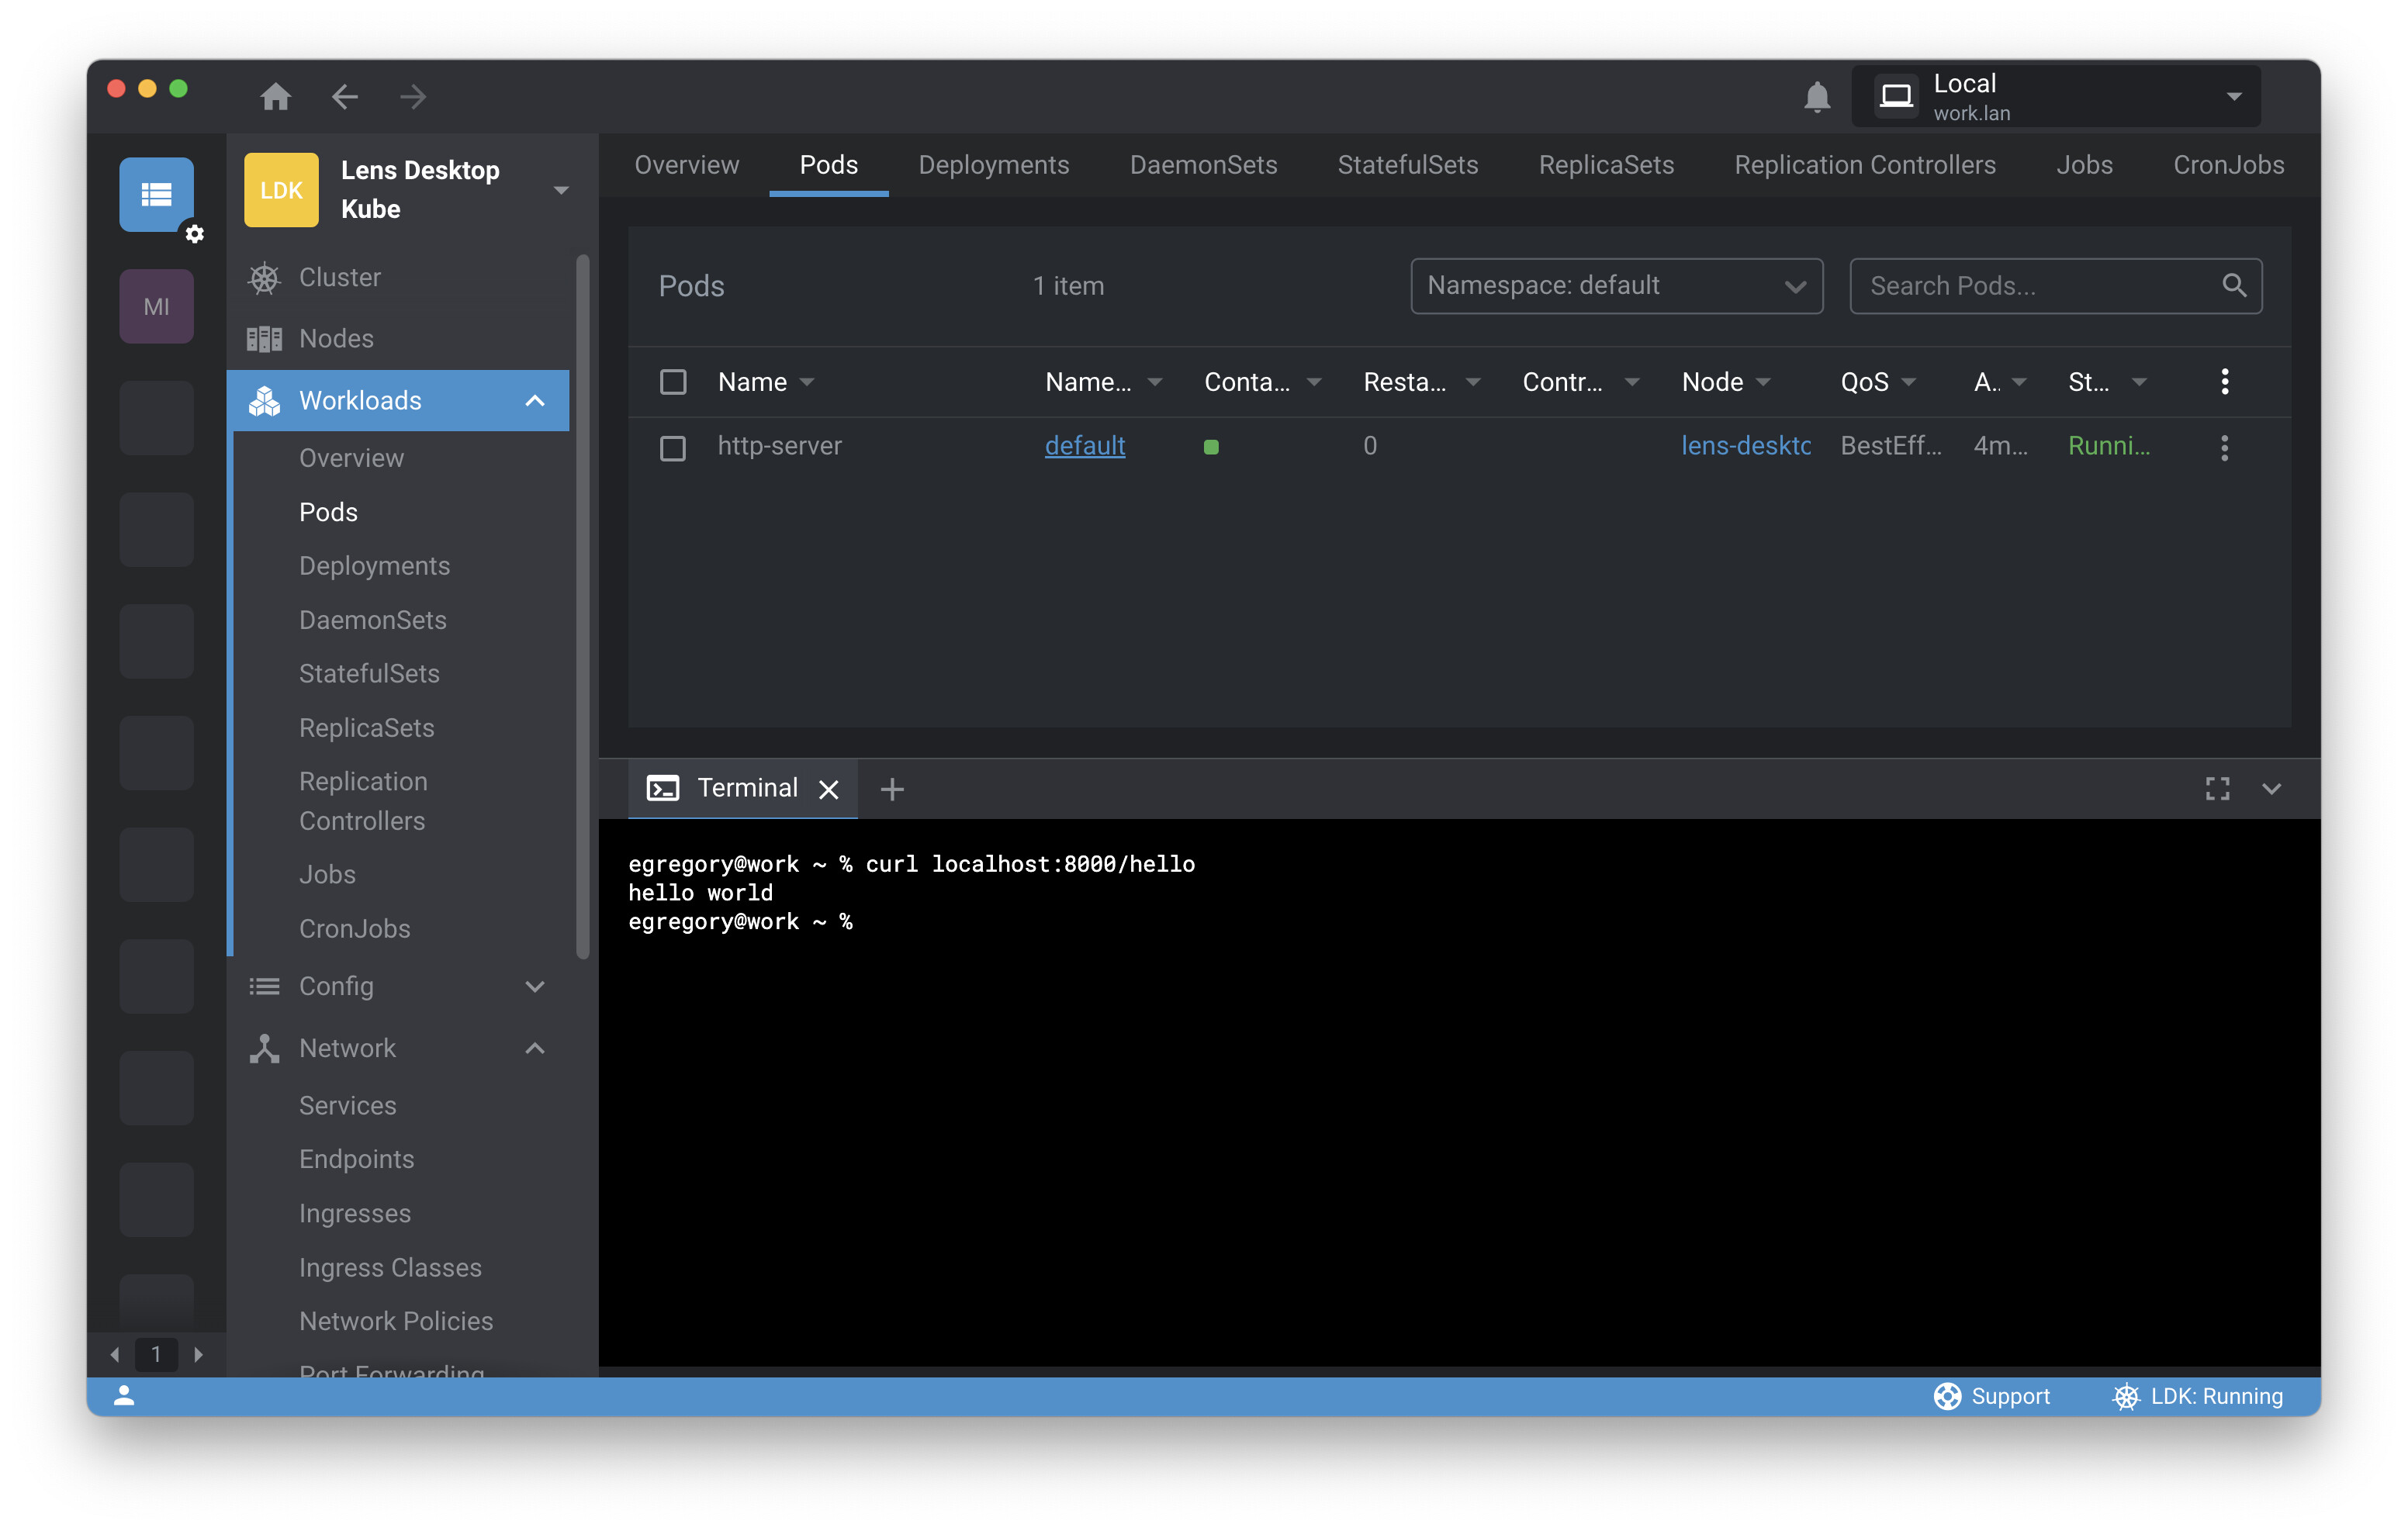Click the default namespace link
2408x1531 pixels.
[x=1084, y=446]
